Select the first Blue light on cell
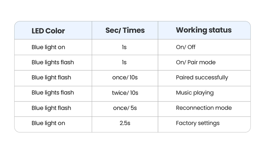The image size is (265, 153). pos(48,47)
